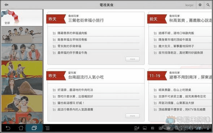The width and height of the screenshot is (213, 133).
Task: Select 超流行巷弄內的人氣路邊攤 entry
Action: coord(75,110)
